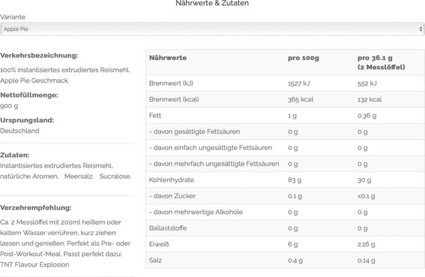Click the Verzehrempfehlung heading
Screen dimensions: 425x277
(x=36, y=207)
